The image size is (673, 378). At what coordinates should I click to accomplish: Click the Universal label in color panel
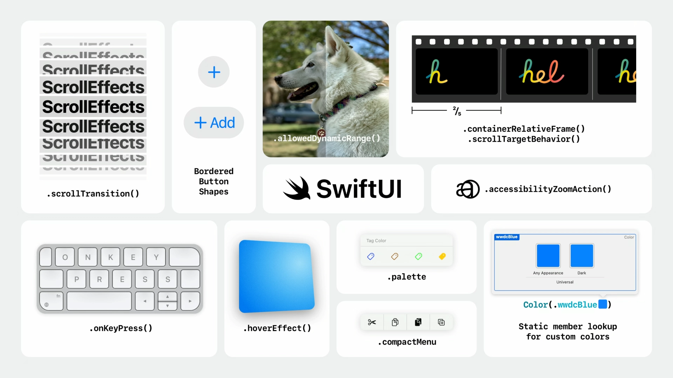pos(565,282)
